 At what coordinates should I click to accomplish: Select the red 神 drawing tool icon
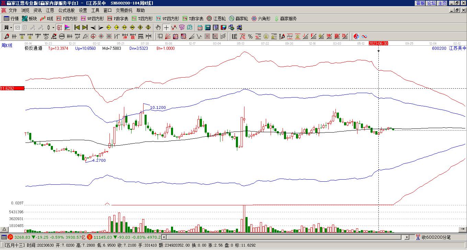(125, 36)
